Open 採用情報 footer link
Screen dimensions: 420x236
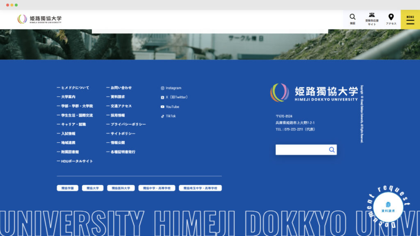115,115
